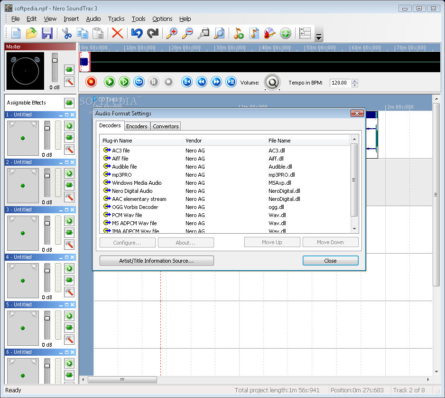Switch to the Convertors tab
445x398 pixels.
tap(166, 126)
